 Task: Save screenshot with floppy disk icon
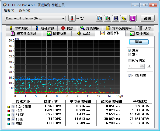pyautogui.click(x=116, y=18)
